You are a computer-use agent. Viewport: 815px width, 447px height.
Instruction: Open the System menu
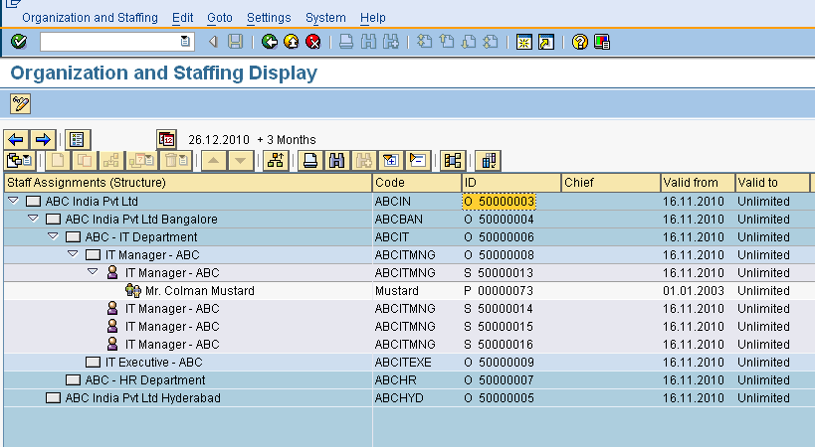point(325,18)
